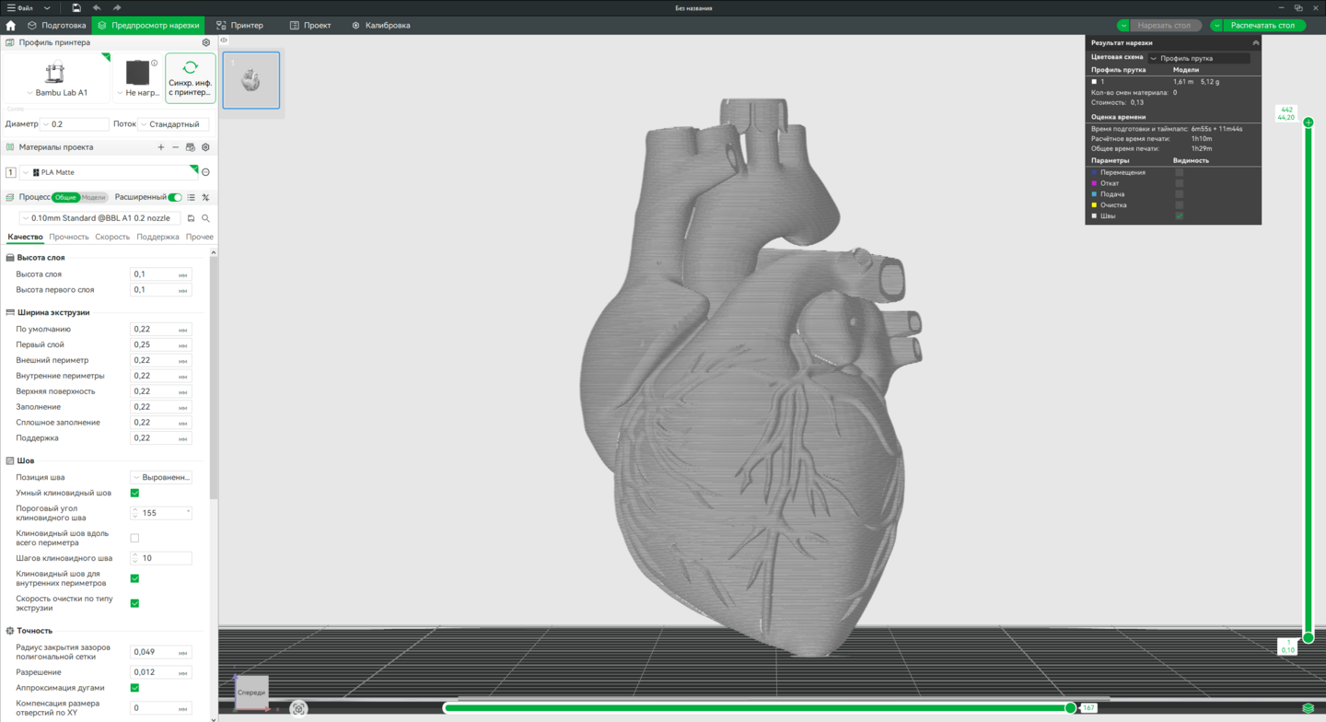Image resolution: width=1326 pixels, height=722 pixels.
Task: Click the save project icon in title bar
Action: click(x=76, y=7)
